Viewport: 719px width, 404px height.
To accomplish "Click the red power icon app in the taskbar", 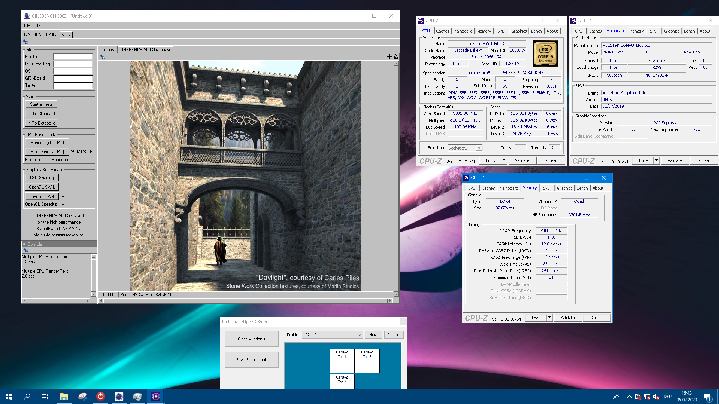I will [101, 397].
